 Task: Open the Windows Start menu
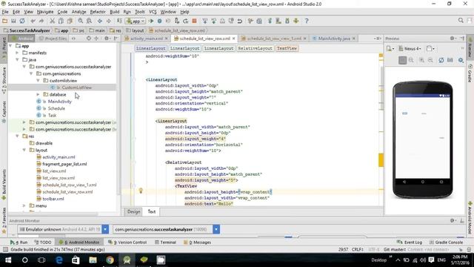click(8, 260)
